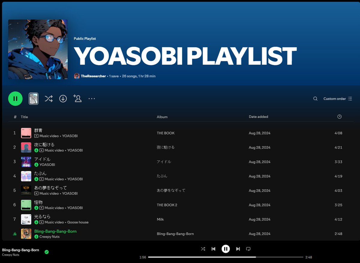The height and width of the screenshot is (263, 360).
Task: Search within the playlist using the magnifier icon
Action: [x=315, y=99]
